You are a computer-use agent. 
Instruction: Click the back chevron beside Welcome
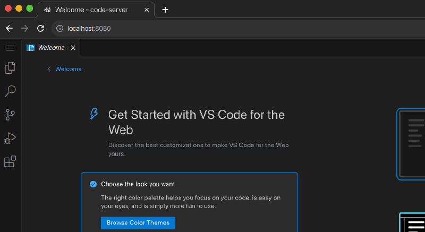click(49, 69)
